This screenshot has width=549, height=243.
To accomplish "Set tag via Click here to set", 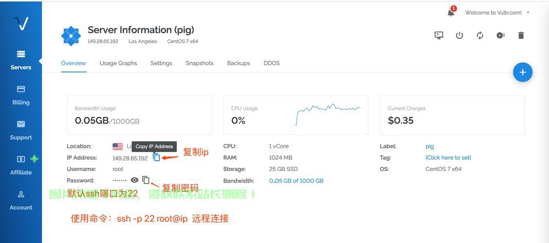I will (x=448, y=157).
